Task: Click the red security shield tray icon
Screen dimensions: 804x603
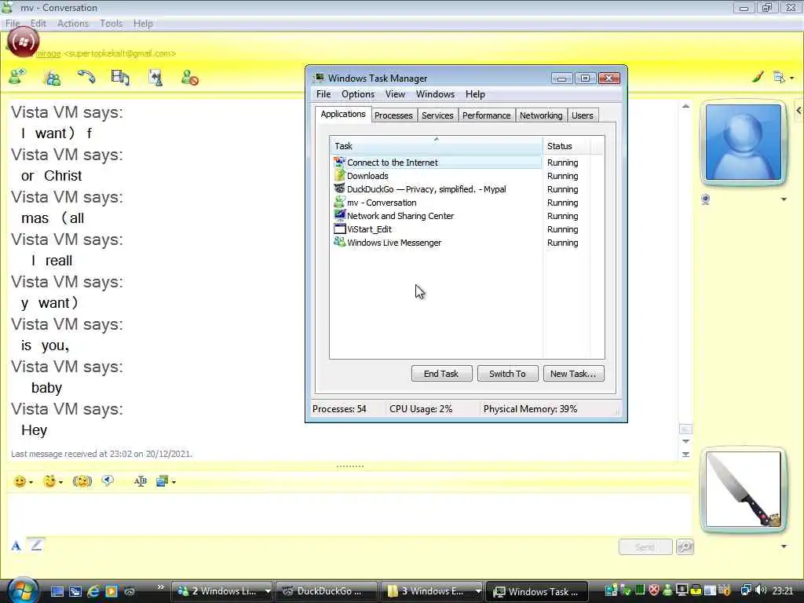Action: 654,590
